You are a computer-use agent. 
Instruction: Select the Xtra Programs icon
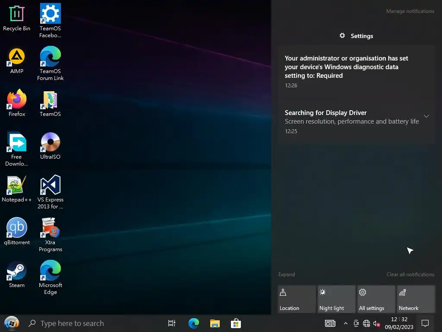[50, 235]
